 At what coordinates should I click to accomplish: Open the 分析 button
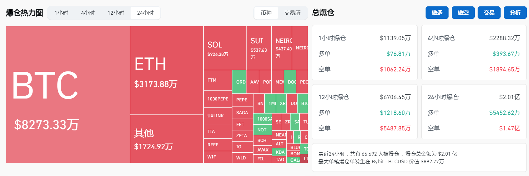click(515, 13)
